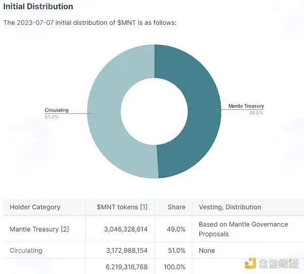Click the "Holder Category" column header
The width and height of the screenshot is (304, 274).
(x=35, y=207)
